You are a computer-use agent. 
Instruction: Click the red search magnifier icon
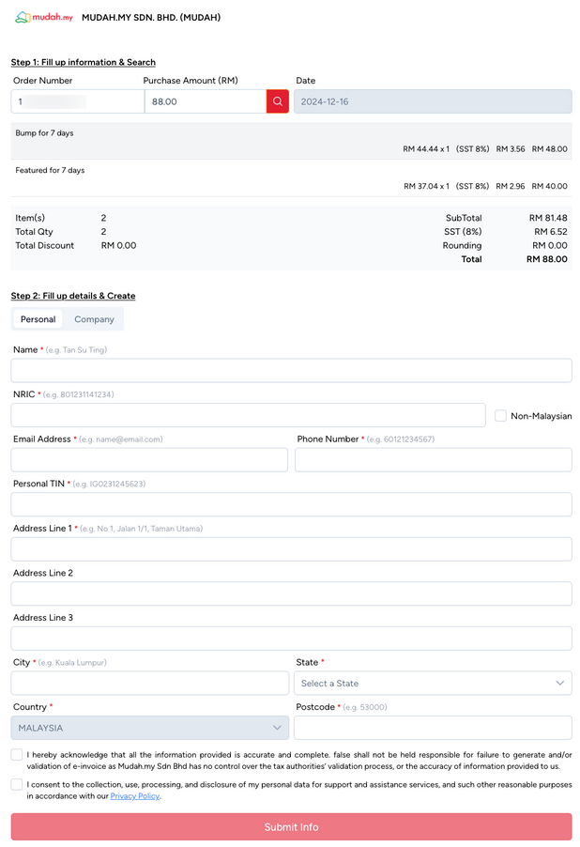coord(278,101)
